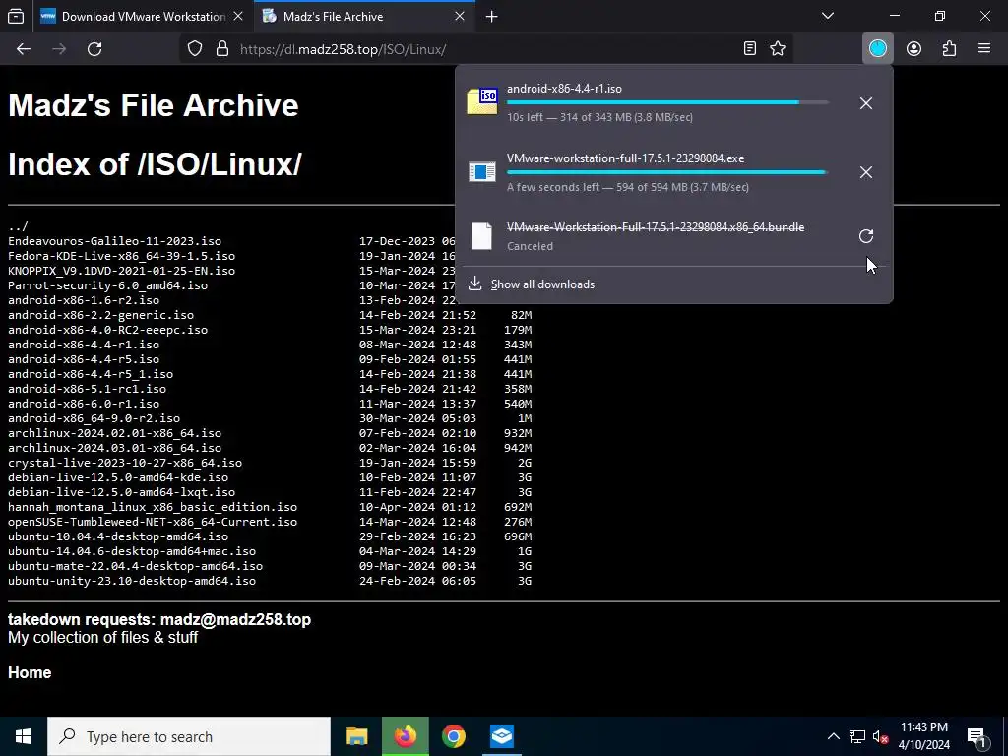Click android-x86-4.4-r5.iso link
Viewport: 1008px width, 756px height.
point(84,359)
